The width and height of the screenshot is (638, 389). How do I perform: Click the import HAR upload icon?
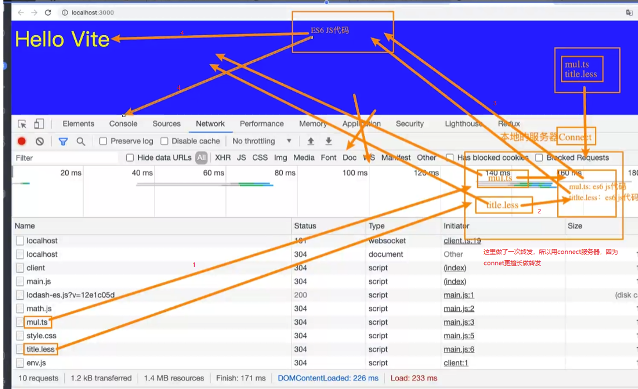(311, 141)
